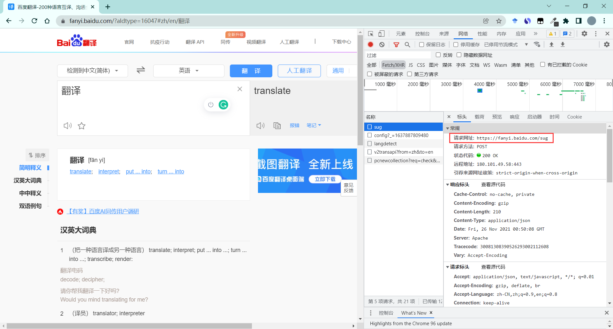Favorite the translation with star icon
Viewport: 613px width, 329px height.
pos(82,126)
